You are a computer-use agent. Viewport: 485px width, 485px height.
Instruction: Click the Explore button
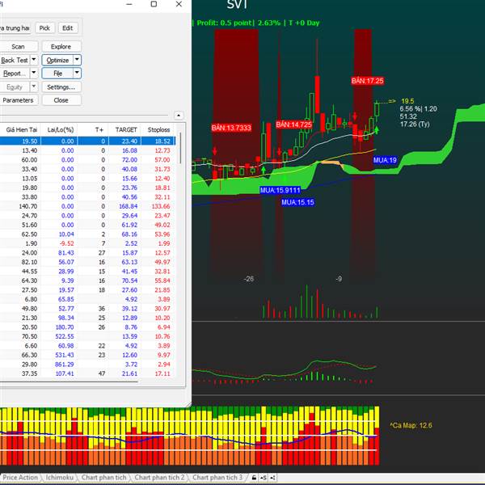point(61,47)
